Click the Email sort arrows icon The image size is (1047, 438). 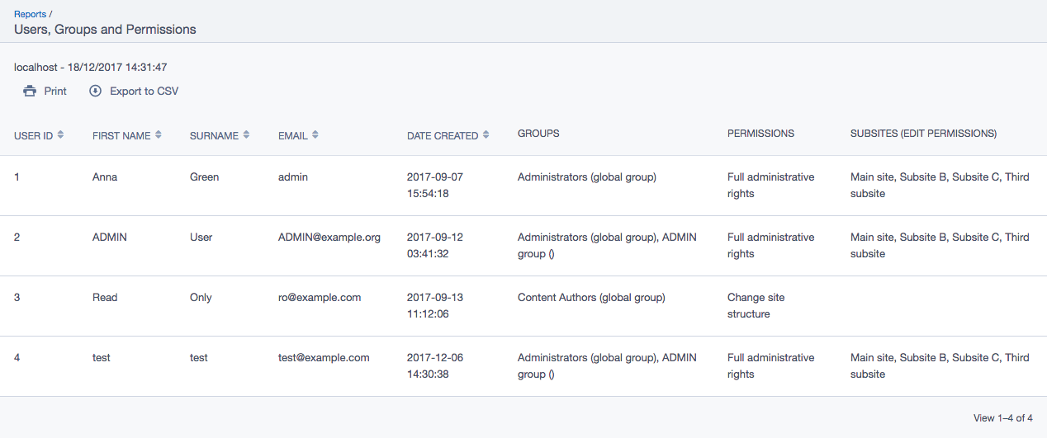coord(315,135)
